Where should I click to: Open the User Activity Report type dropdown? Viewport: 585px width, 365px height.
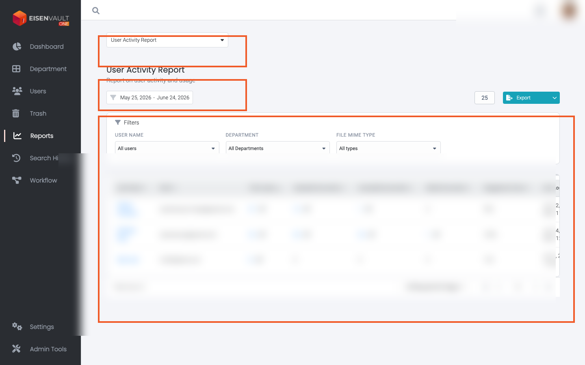click(x=167, y=40)
